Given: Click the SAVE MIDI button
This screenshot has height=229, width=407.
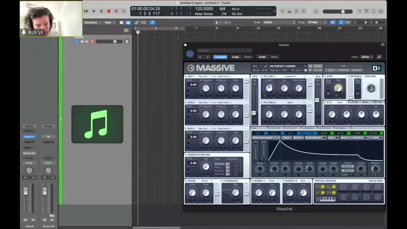Looking at the screenshot, I should tap(376, 181).
